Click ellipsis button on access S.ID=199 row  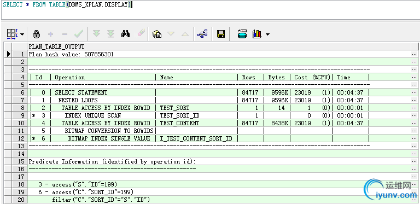click(414, 184)
